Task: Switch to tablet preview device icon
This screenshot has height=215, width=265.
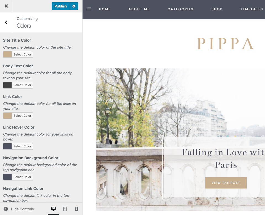Action: (x=65, y=209)
